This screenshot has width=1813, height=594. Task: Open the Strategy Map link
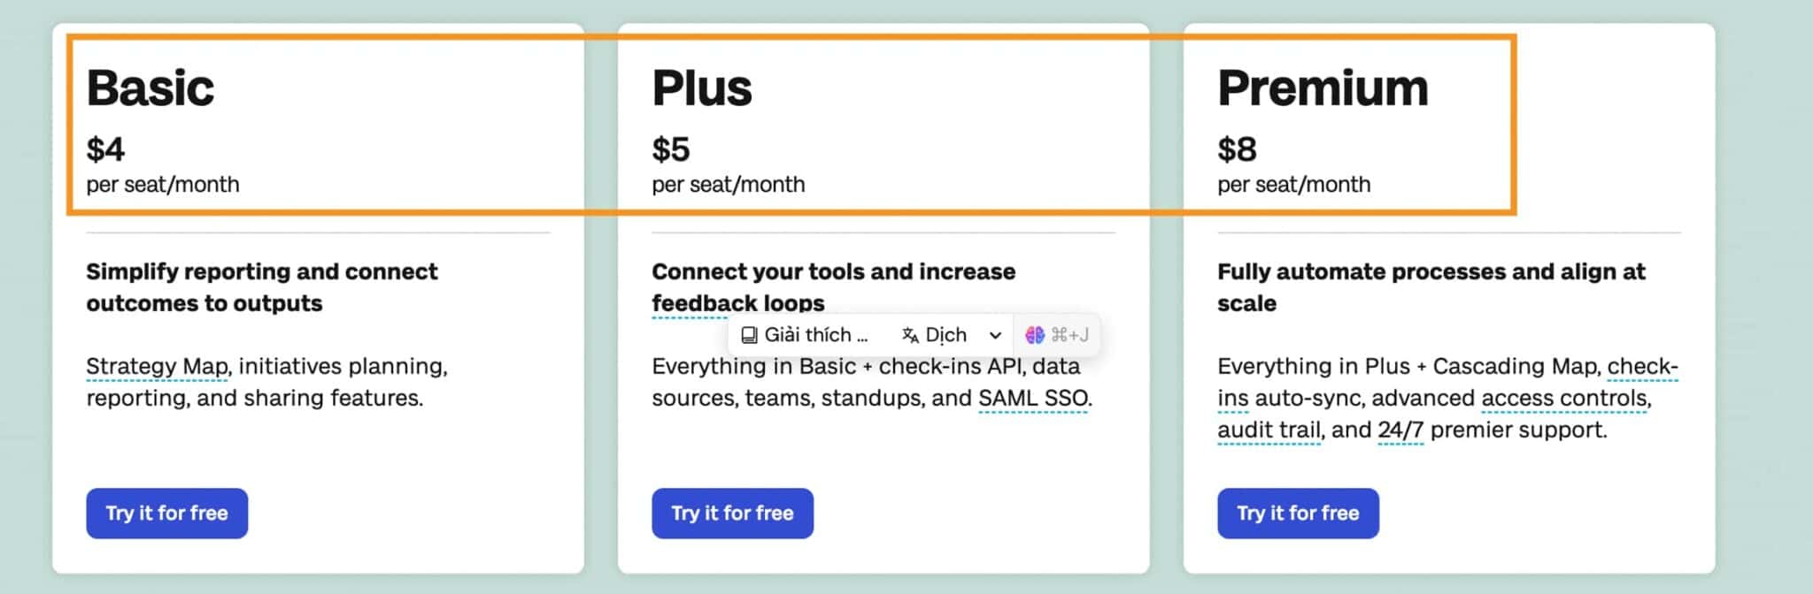156,366
